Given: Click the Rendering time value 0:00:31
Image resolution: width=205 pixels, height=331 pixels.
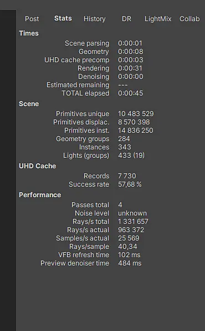Looking at the screenshot, I should 130,68.
